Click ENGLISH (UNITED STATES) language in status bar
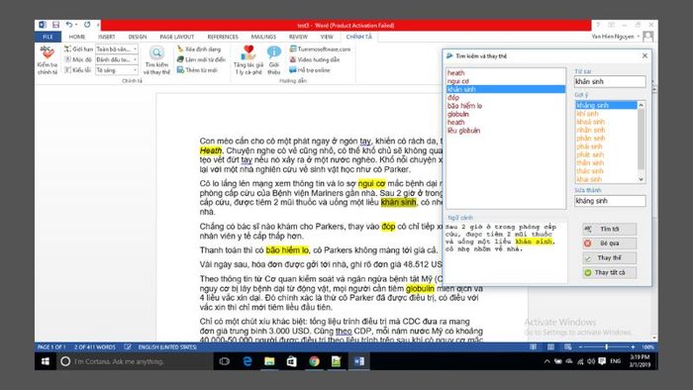This screenshot has width=693, height=390. coord(167,347)
